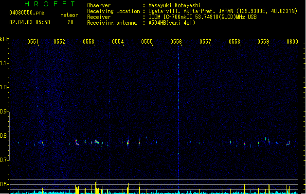Click the 0552 time marker
The image size is (306, 194).
pyautogui.click(x=59, y=42)
